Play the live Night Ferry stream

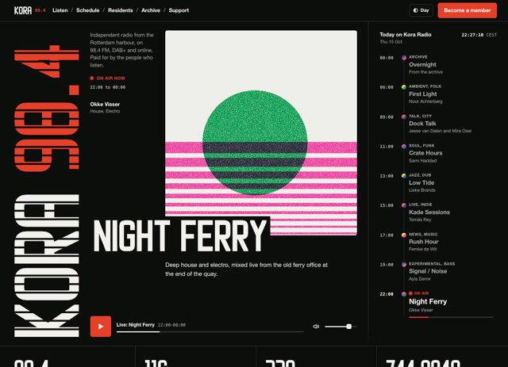(x=101, y=327)
